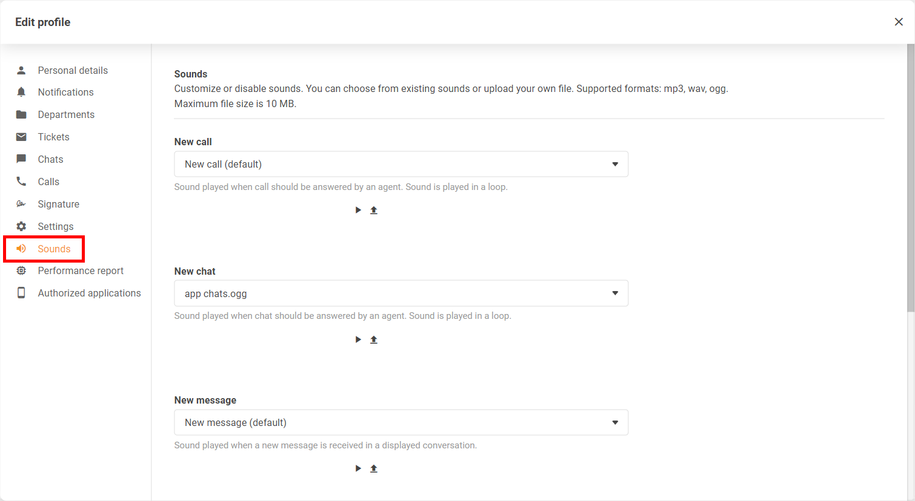This screenshot has width=915, height=501.
Task: Play the New chat sound preview
Action: [x=358, y=339]
